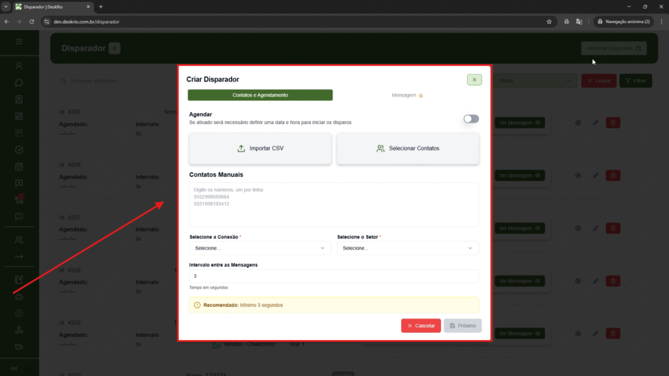The height and width of the screenshot is (376, 669).
Task: Open the Selecione o Setor dropdown
Action: 408,248
